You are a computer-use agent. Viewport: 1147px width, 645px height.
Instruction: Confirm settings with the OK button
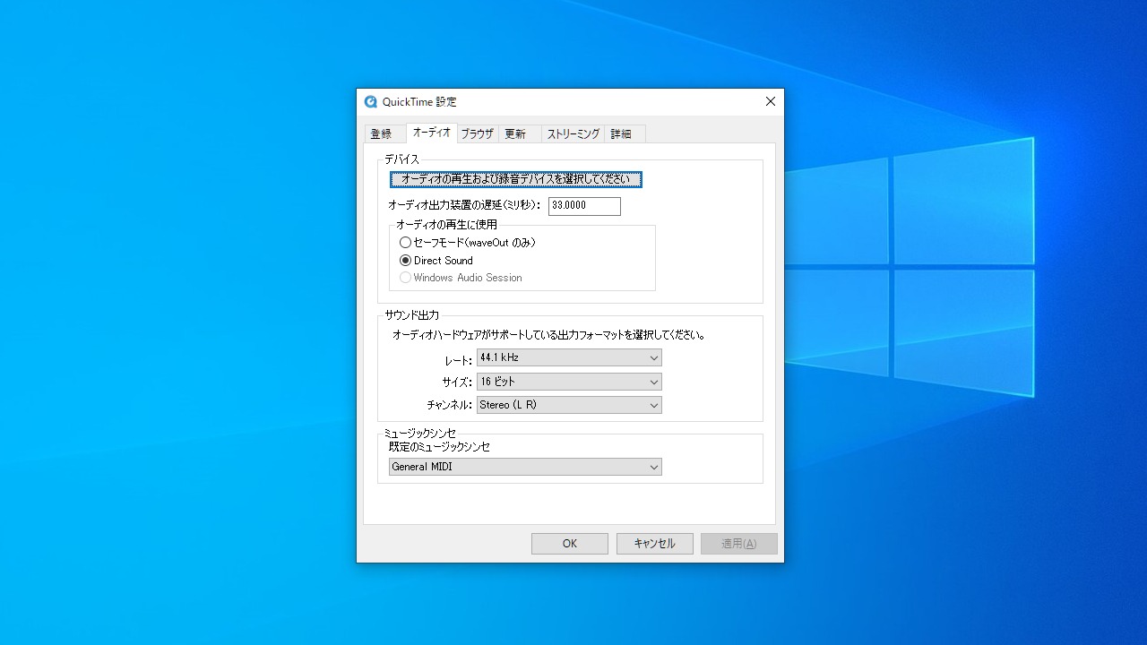570,544
